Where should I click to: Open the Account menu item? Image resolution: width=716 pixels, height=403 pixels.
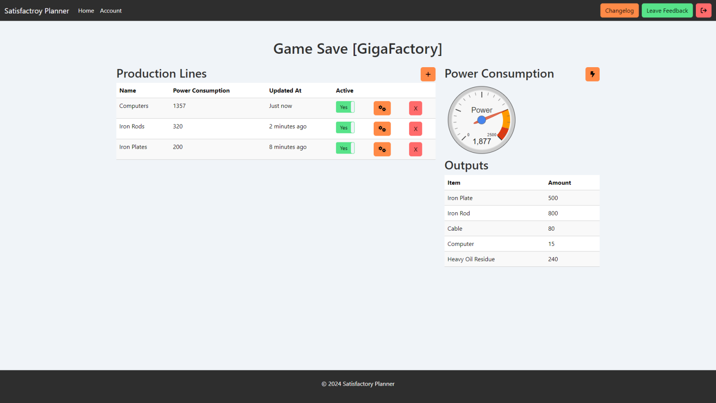(x=111, y=10)
